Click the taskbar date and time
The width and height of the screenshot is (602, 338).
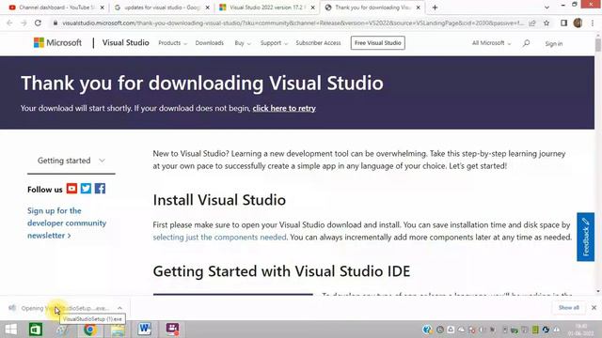581,330
